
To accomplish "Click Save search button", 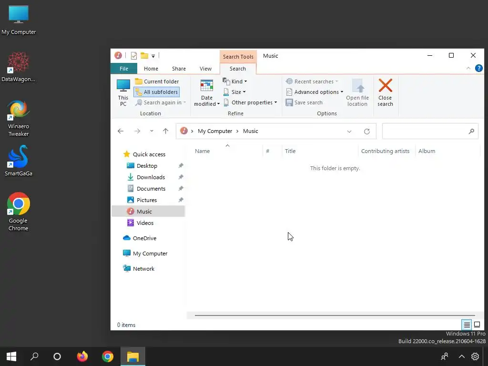I will coord(304,103).
